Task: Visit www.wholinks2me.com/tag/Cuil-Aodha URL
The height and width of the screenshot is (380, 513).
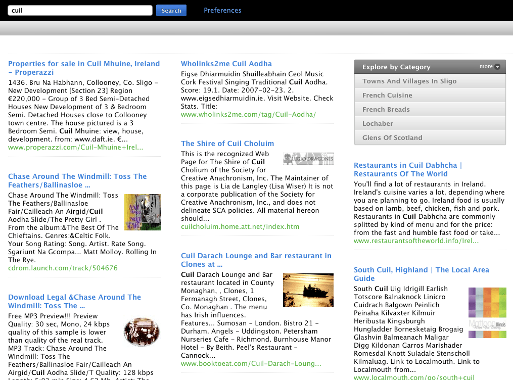Action: 248,115
